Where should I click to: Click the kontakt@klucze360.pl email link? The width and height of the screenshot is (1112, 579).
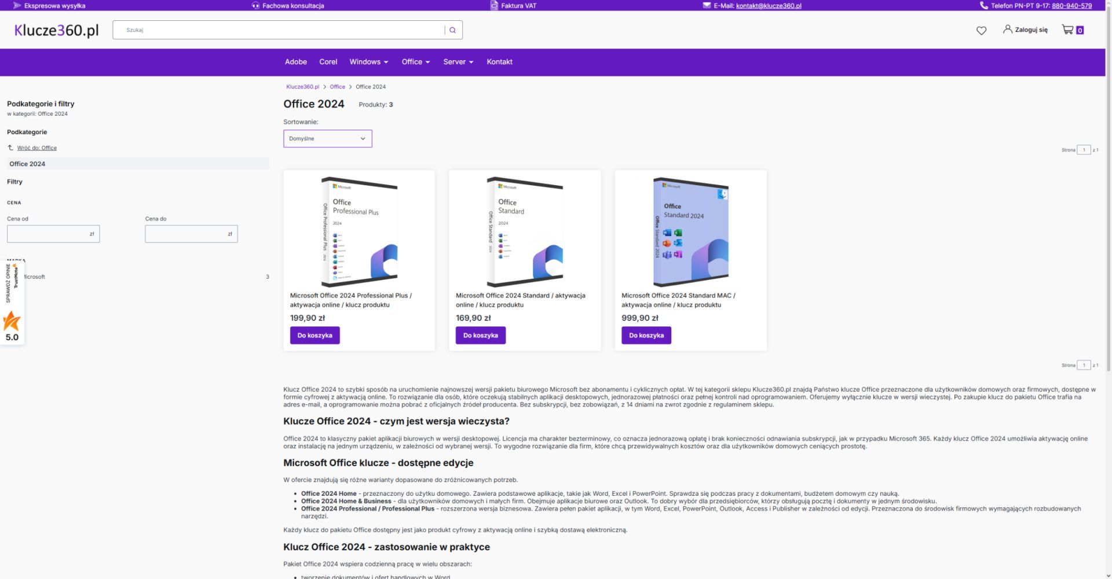(769, 6)
